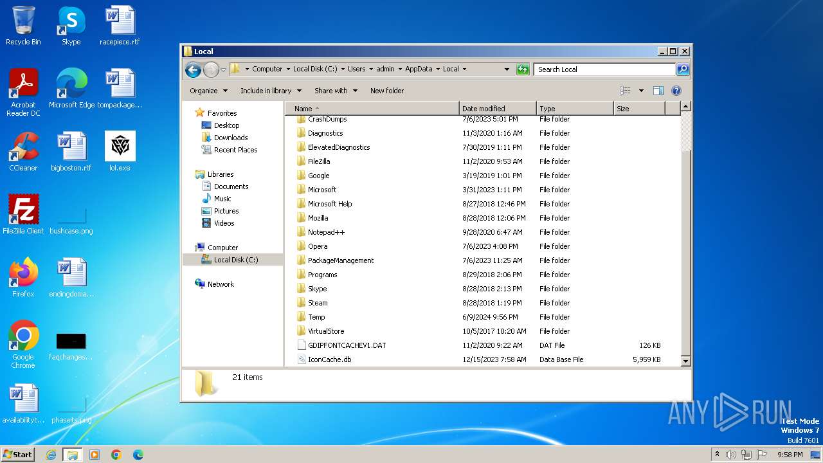Image resolution: width=823 pixels, height=463 pixels.
Task: Refresh the Local folder view
Action: [x=523, y=69]
